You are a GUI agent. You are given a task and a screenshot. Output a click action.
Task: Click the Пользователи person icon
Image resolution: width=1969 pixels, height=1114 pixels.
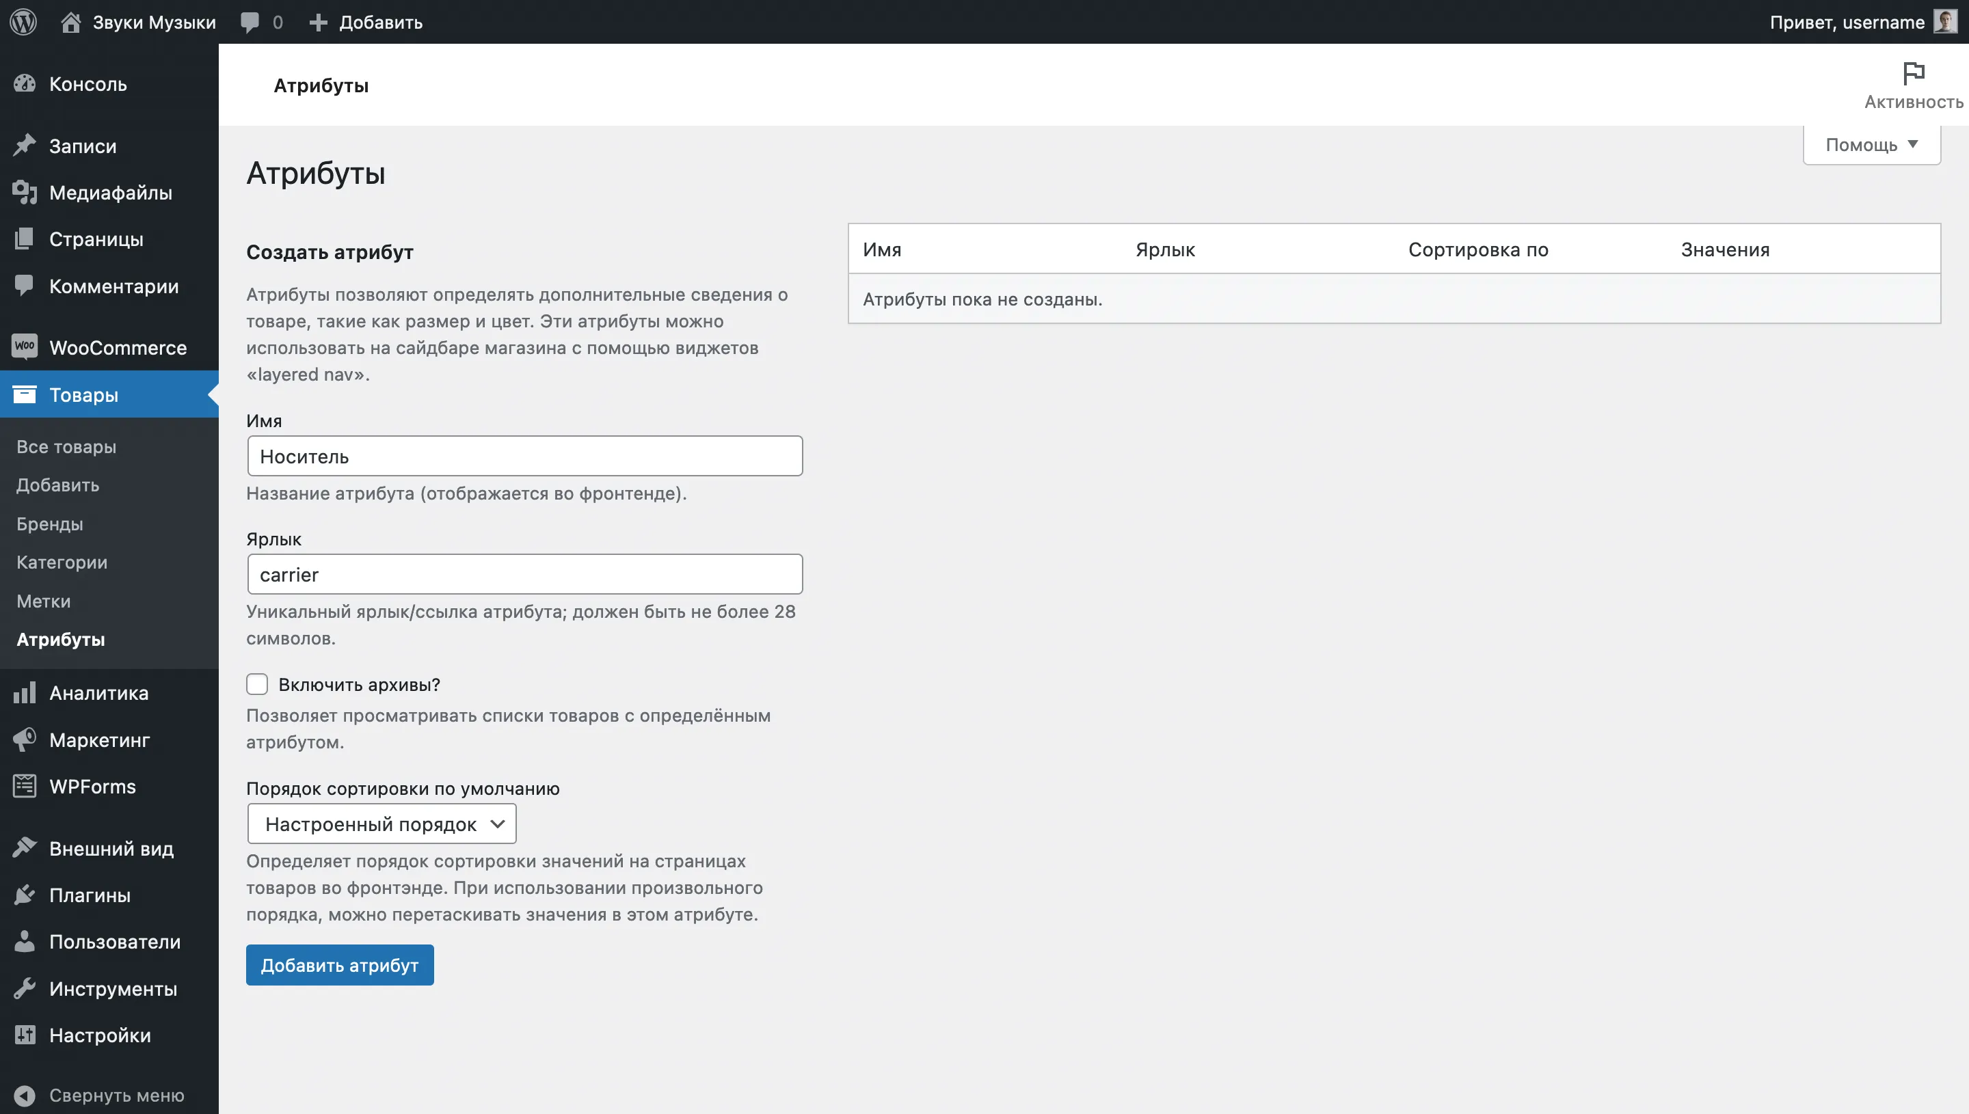pos(25,941)
